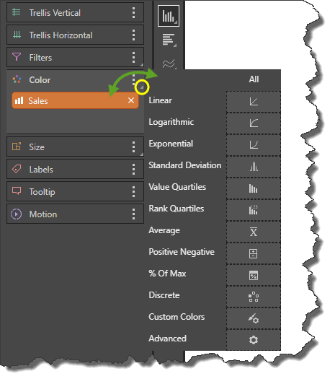Click the Average color logic icon
The height and width of the screenshot is (384, 335).
coord(254,232)
